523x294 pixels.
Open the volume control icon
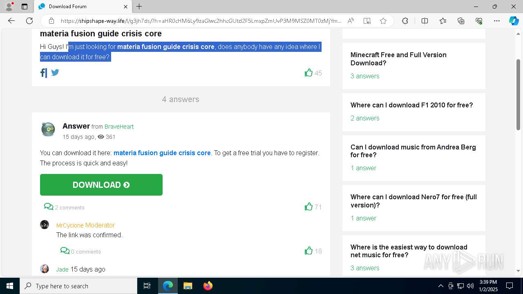[470, 286]
